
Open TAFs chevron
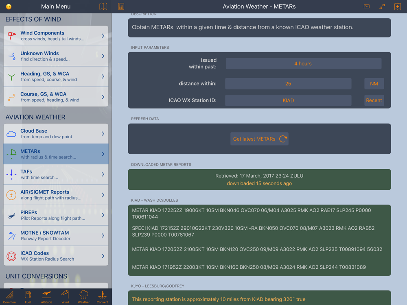(x=103, y=174)
